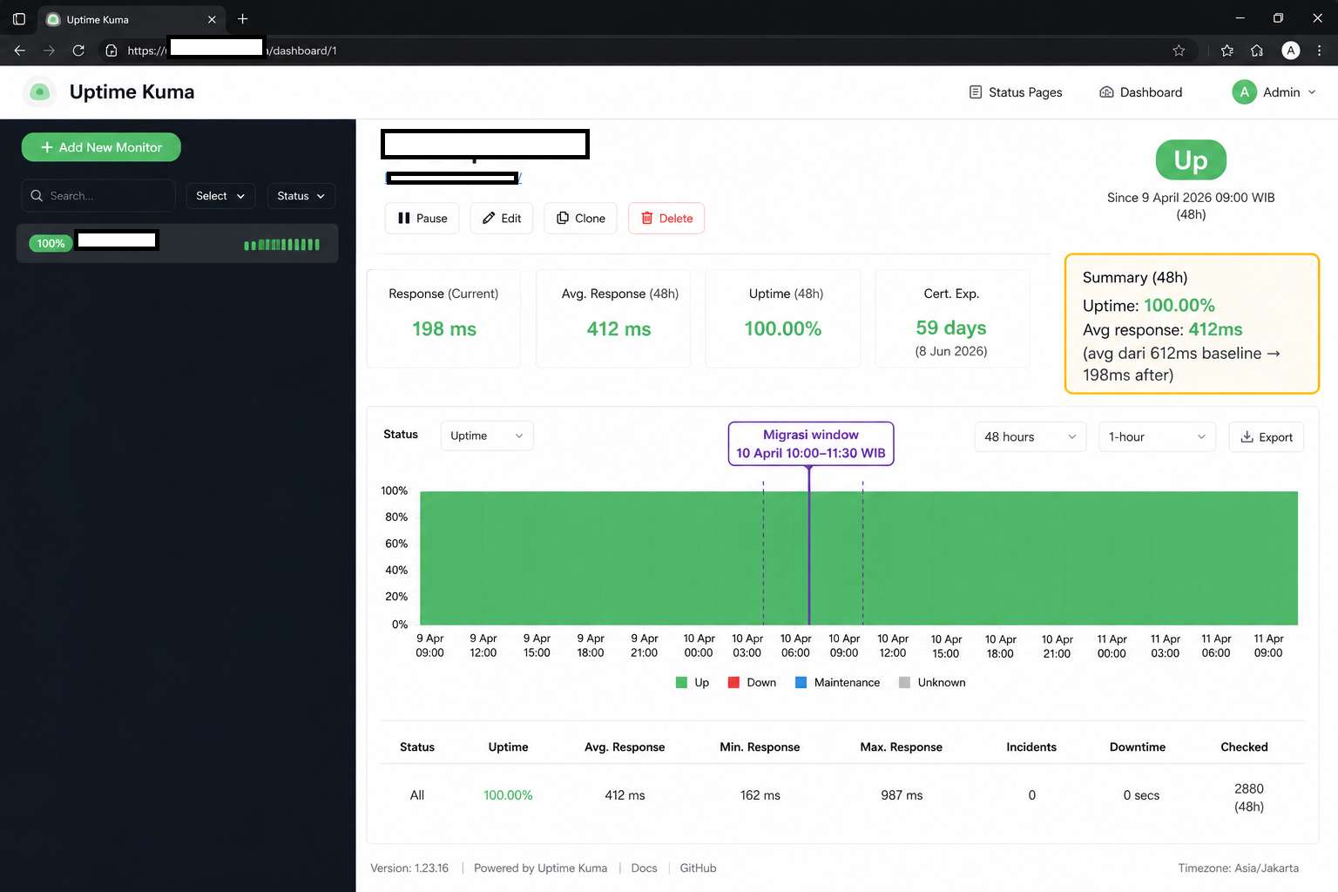The width and height of the screenshot is (1338, 892).
Task: Open GitHub link in footer
Action: pyautogui.click(x=698, y=868)
